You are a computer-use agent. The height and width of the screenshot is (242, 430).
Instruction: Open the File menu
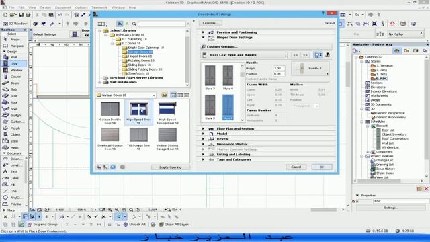tap(11, 7)
